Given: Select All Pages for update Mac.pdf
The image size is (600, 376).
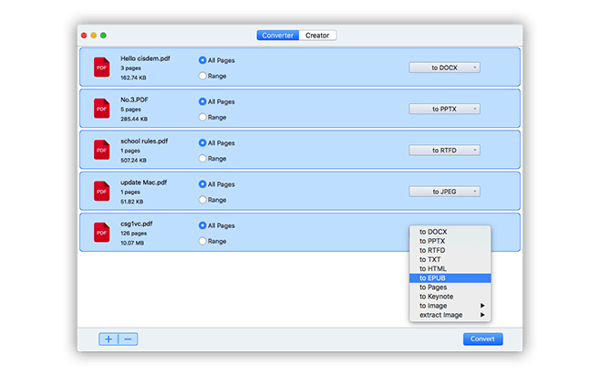Looking at the screenshot, I should [x=202, y=184].
